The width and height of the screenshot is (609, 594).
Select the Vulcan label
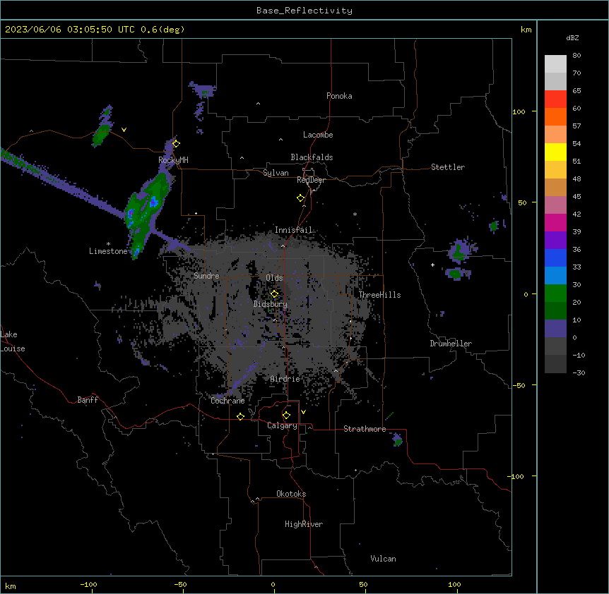point(384,559)
